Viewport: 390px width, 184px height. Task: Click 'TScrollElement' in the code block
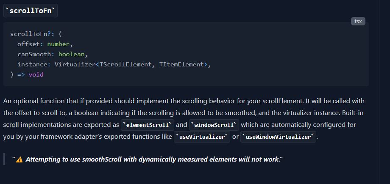[x=125, y=65]
